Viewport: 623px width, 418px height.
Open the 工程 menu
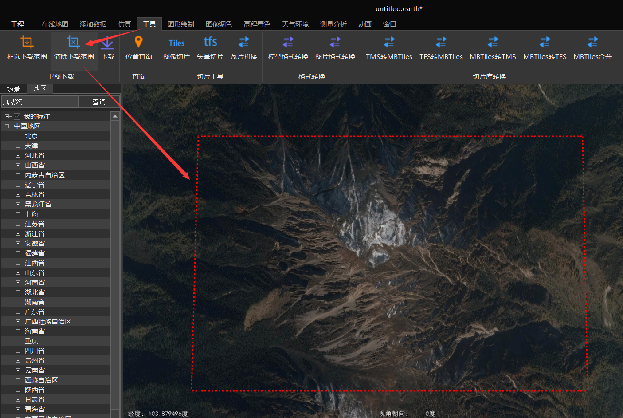click(x=17, y=24)
